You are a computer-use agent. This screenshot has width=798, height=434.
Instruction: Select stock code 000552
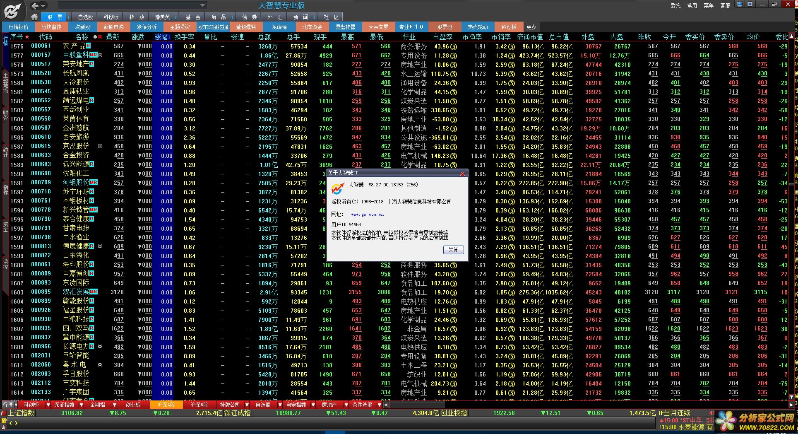pos(41,101)
